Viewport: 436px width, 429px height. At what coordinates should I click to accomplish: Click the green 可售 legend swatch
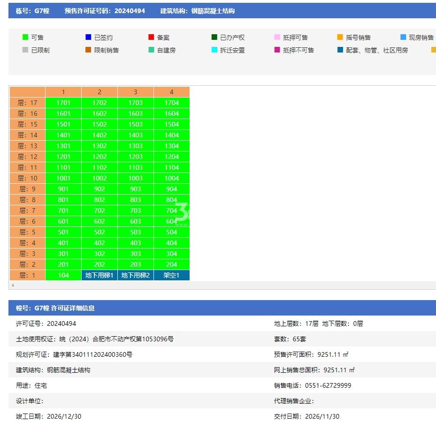click(25, 37)
